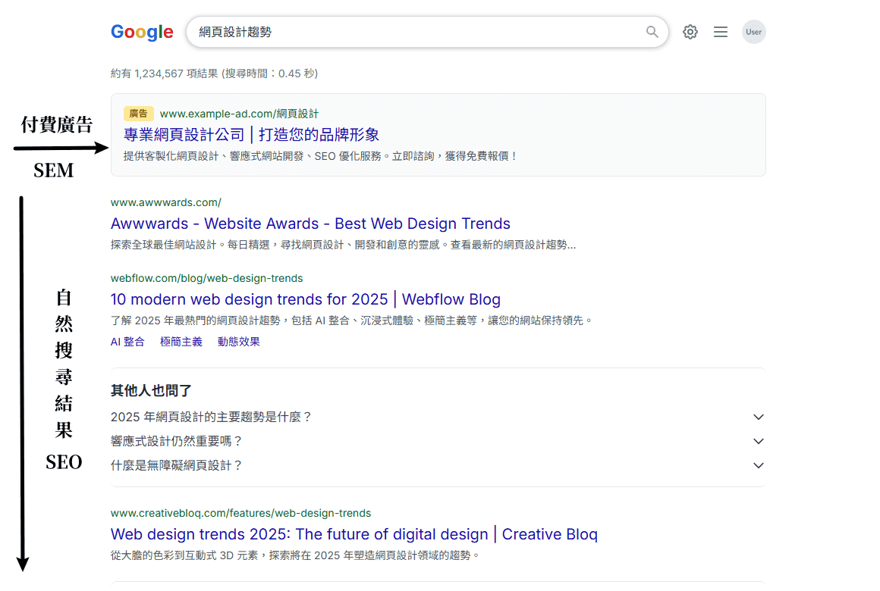880x591 pixels.
Task: Open the AI 整合 sitelink
Action: click(127, 342)
